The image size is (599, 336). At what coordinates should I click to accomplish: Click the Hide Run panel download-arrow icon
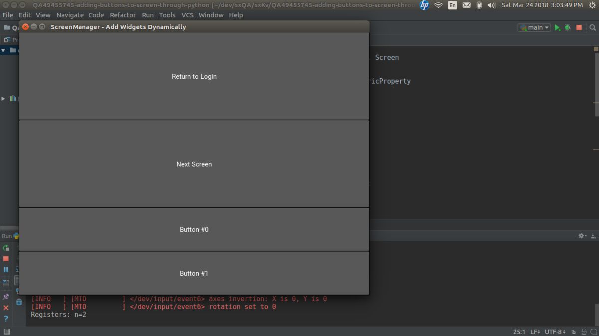[x=594, y=236]
